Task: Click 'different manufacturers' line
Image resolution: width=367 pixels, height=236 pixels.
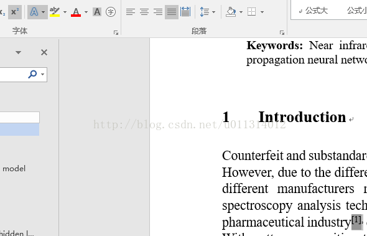Action: (x=294, y=189)
